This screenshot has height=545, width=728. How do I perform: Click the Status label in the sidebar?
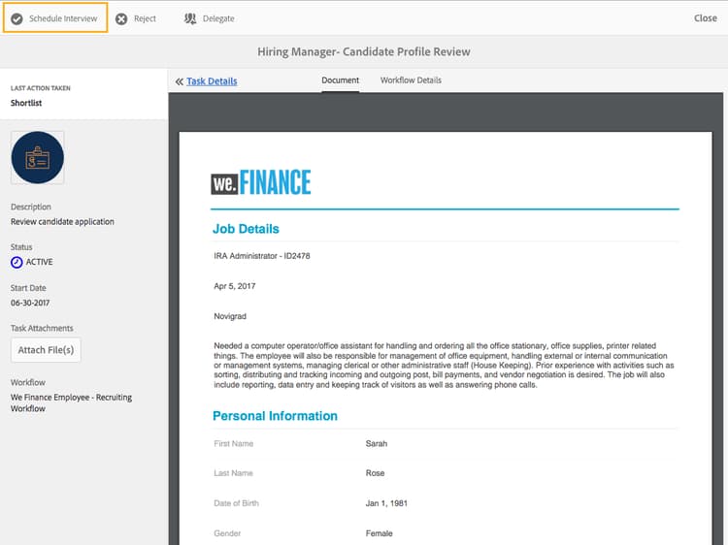coord(21,247)
